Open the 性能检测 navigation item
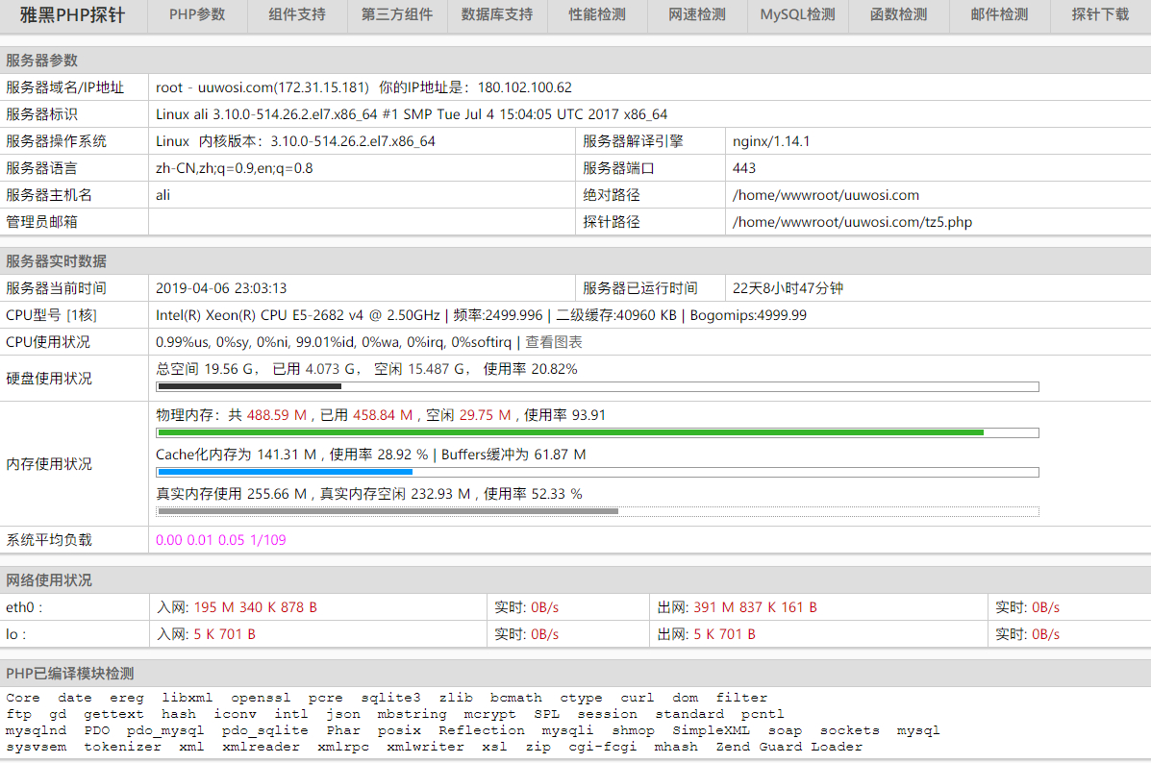 pyautogui.click(x=597, y=15)
